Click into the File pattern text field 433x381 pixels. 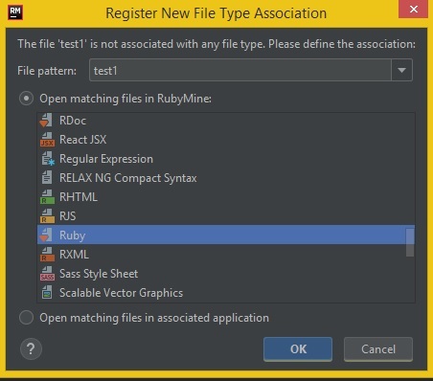[240, 70]
